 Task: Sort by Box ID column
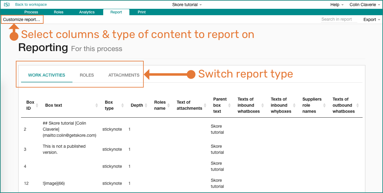coord(32,105)
